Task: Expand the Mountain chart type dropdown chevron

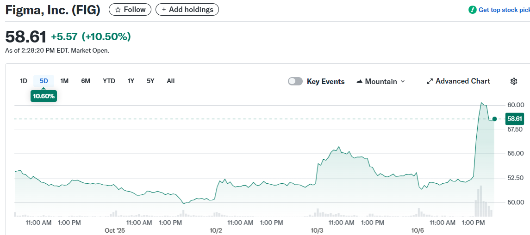Action: [402, 82]
